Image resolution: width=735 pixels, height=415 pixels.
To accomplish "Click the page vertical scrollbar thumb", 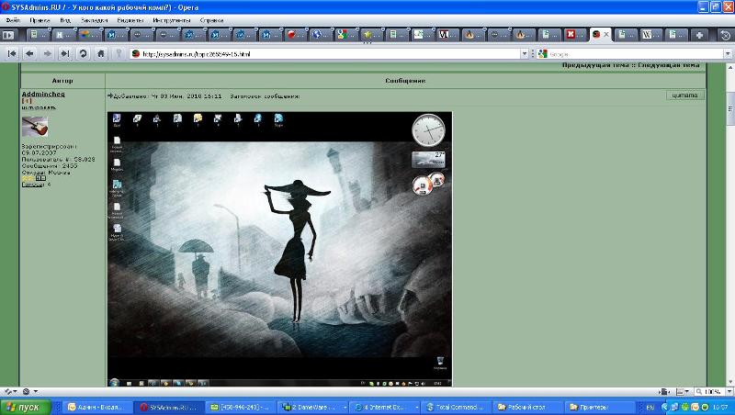I will point(730,108).
